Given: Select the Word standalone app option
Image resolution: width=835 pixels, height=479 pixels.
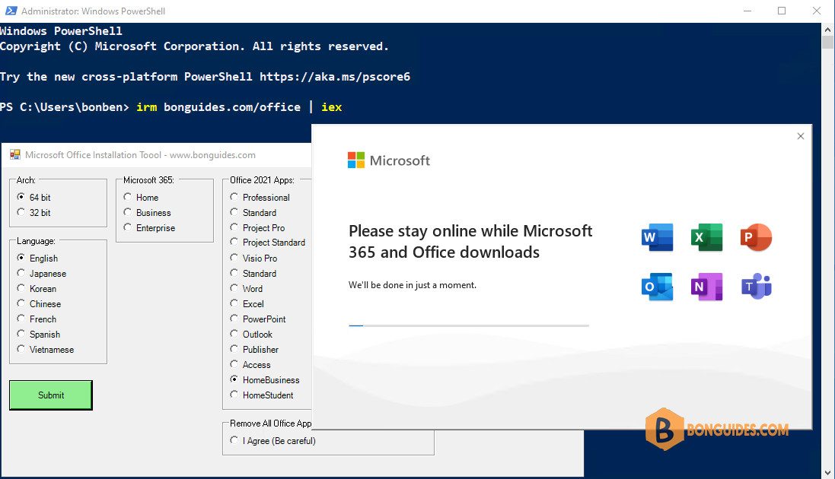Looking at the screenshot, I should 246,288.
